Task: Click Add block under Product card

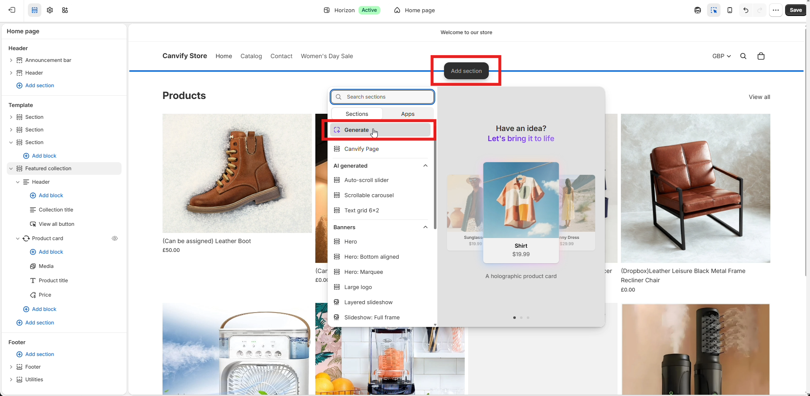Action: tap(46, 252)
